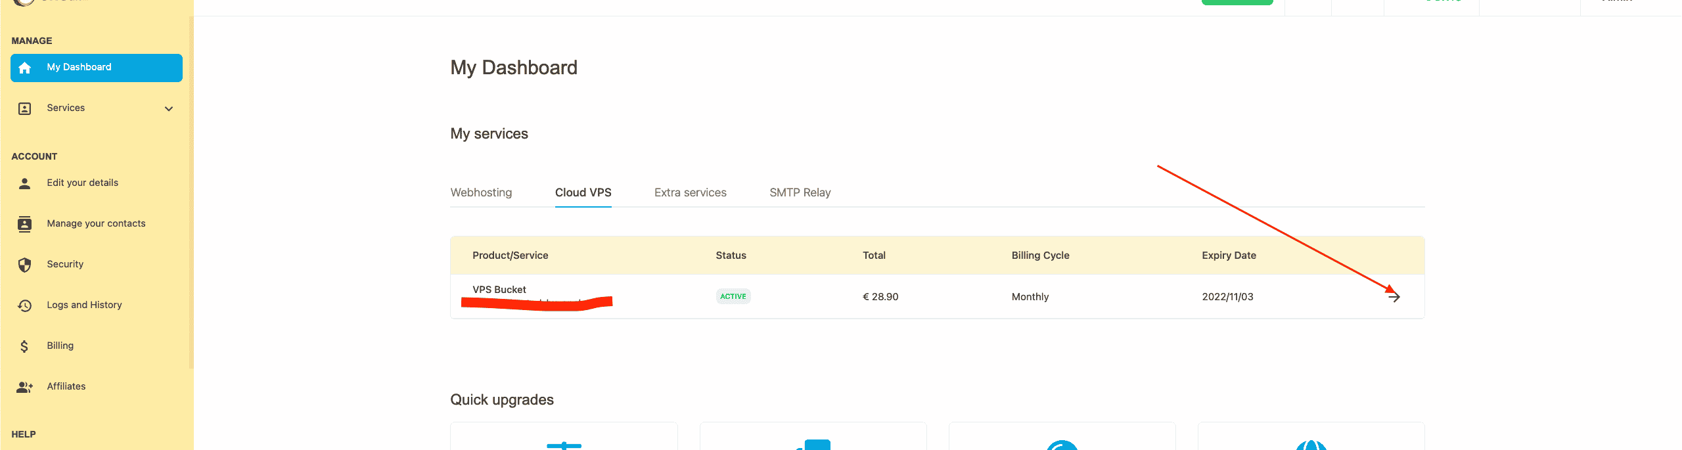The width and height of the screenshot is (1682, 450).
Task: Click the Logs and History clock icon
Action: coord(25,305)
